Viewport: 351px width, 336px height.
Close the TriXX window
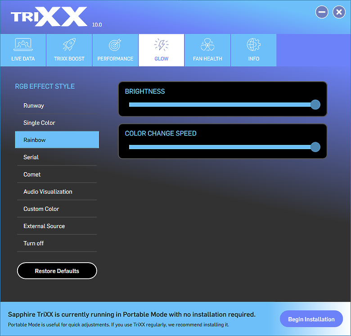(339, 12)
